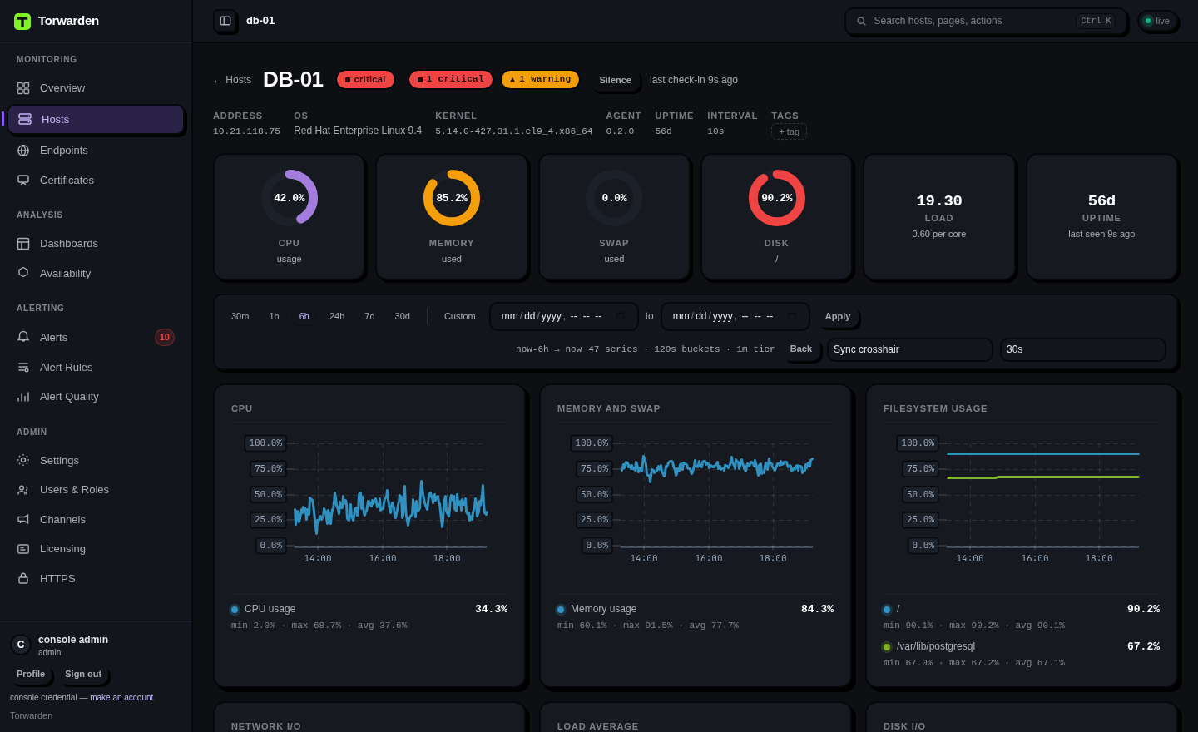The image size is (1198, 732).
Task: Click the 56d uptime card
Action: (1102, 217)
